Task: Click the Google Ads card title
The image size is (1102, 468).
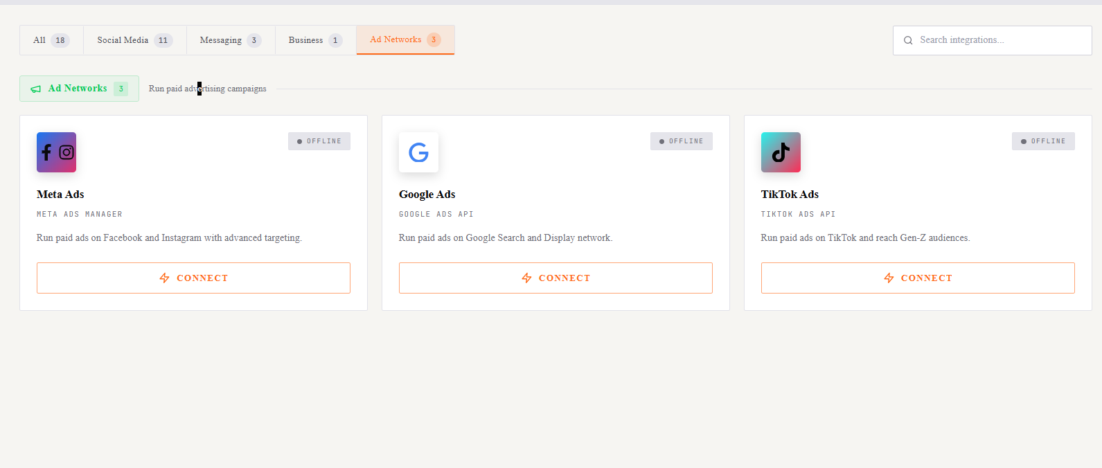Action: [x=427, y=195]
